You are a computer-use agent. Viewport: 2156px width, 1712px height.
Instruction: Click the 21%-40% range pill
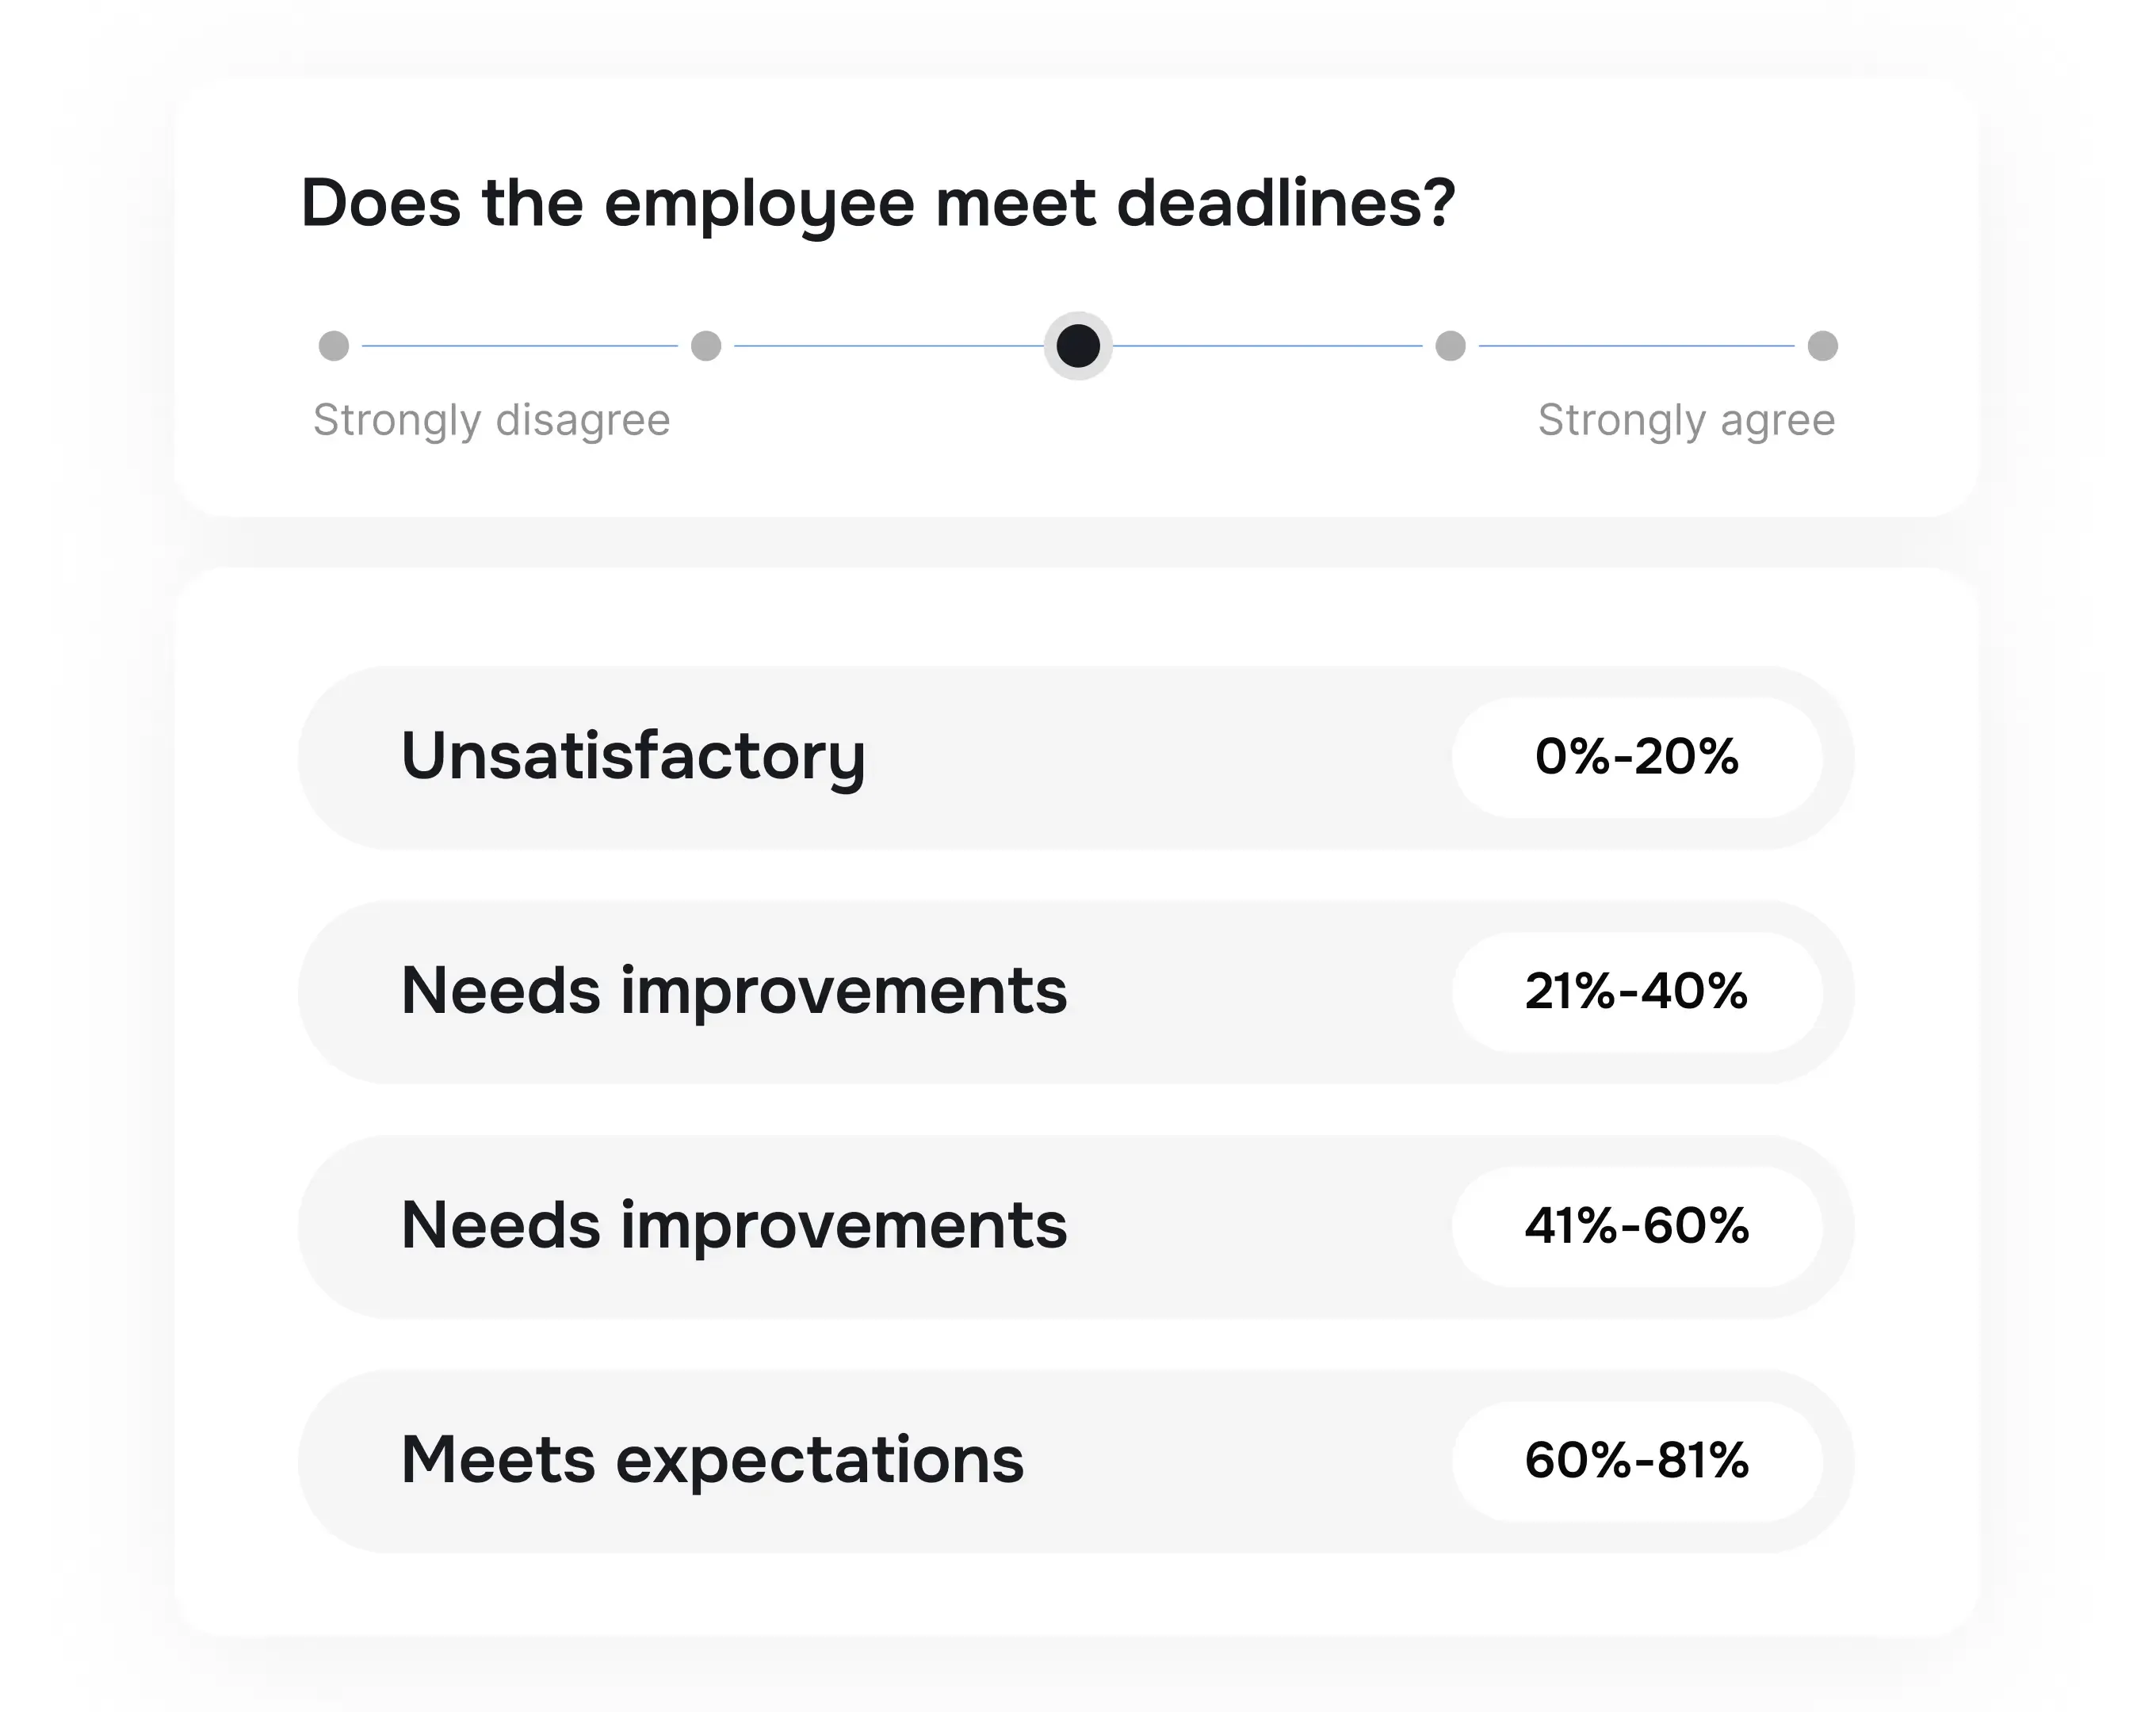(1636, 991)
